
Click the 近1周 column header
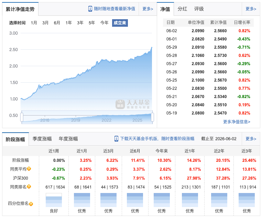pyautogui.click(x=54, y=151)
